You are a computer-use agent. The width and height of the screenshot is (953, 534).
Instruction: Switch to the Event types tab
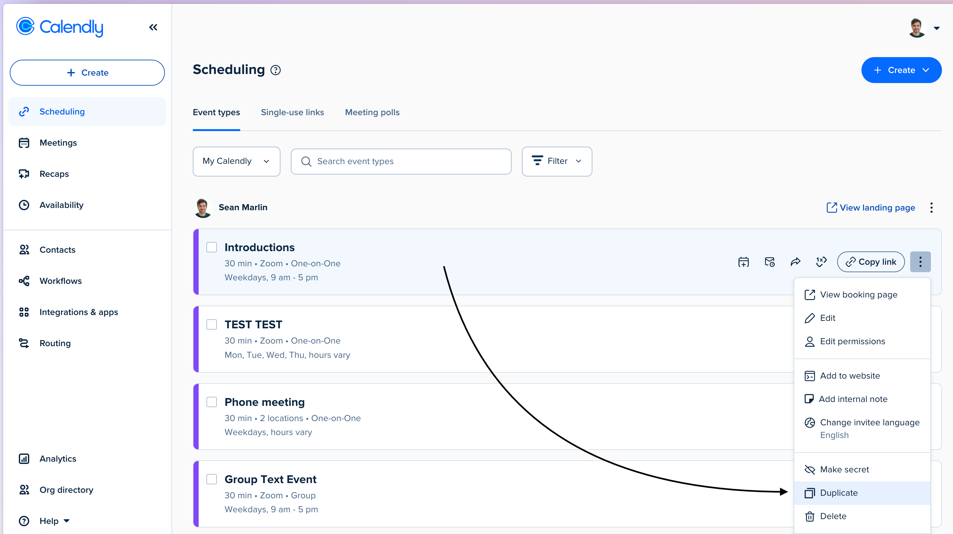point(217,112)
